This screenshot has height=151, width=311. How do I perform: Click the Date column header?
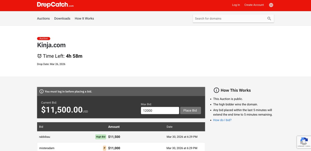click(x=169, y=127)
